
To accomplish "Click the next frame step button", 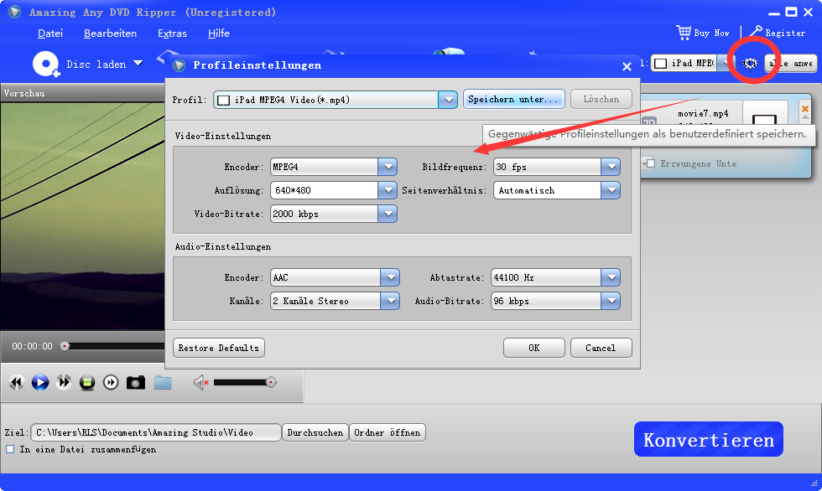I will coord(111,383).
